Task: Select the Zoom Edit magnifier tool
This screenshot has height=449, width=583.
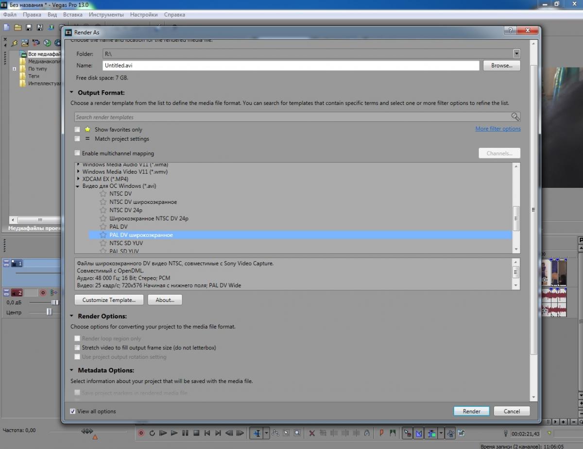Action: pos(296,433)
